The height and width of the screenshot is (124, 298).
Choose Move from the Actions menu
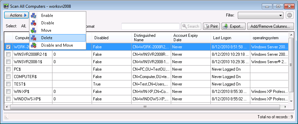[58, 30]
